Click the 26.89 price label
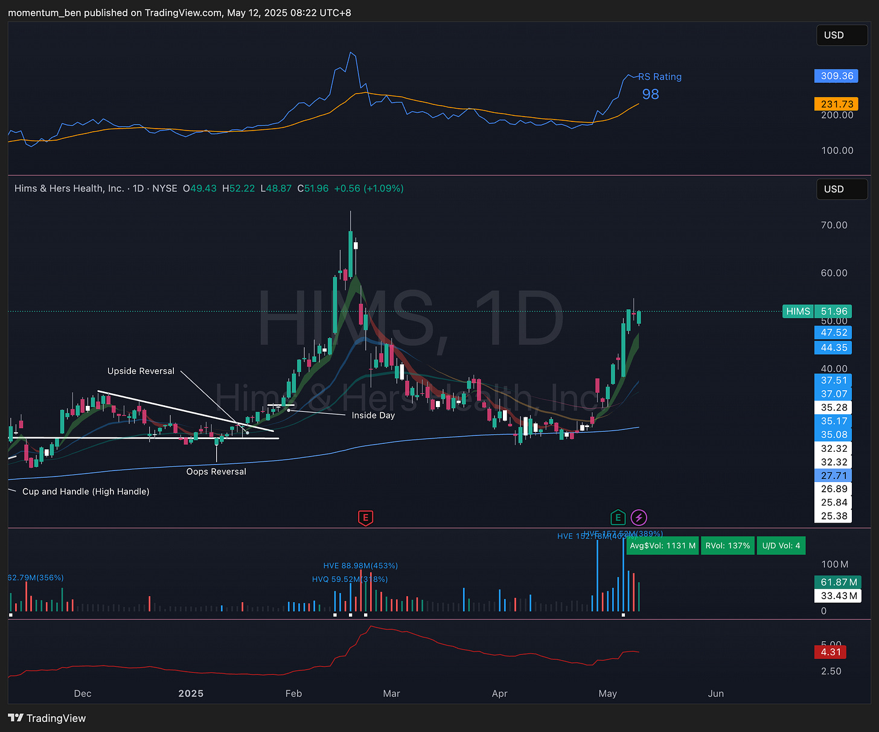The height and width of the screenshot is (732, 879). 833,489
